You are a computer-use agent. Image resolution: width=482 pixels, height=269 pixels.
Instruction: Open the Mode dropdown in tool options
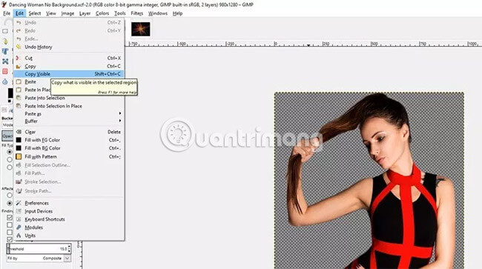pyautogui.click(x=7, y=125)
